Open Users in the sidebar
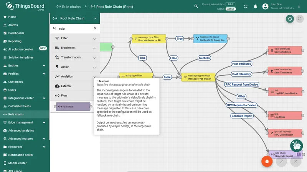This screenshot has height=172, width=307. 25,90
